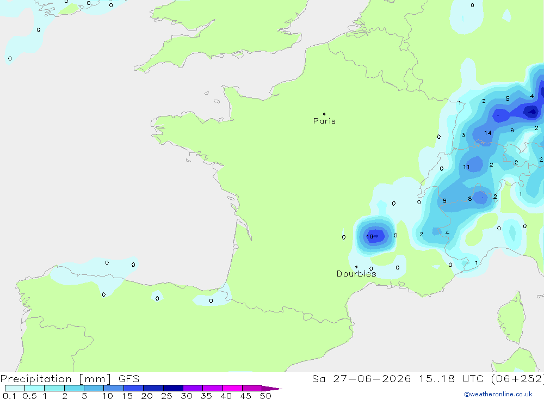Click the precipitation value '19' west of Dourbies region

(x=370, y=236)
